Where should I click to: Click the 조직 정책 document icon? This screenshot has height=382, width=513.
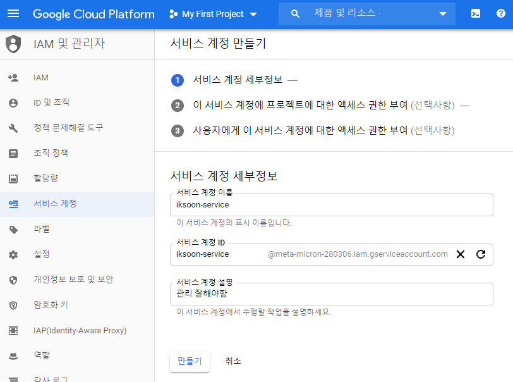point(13,153)
